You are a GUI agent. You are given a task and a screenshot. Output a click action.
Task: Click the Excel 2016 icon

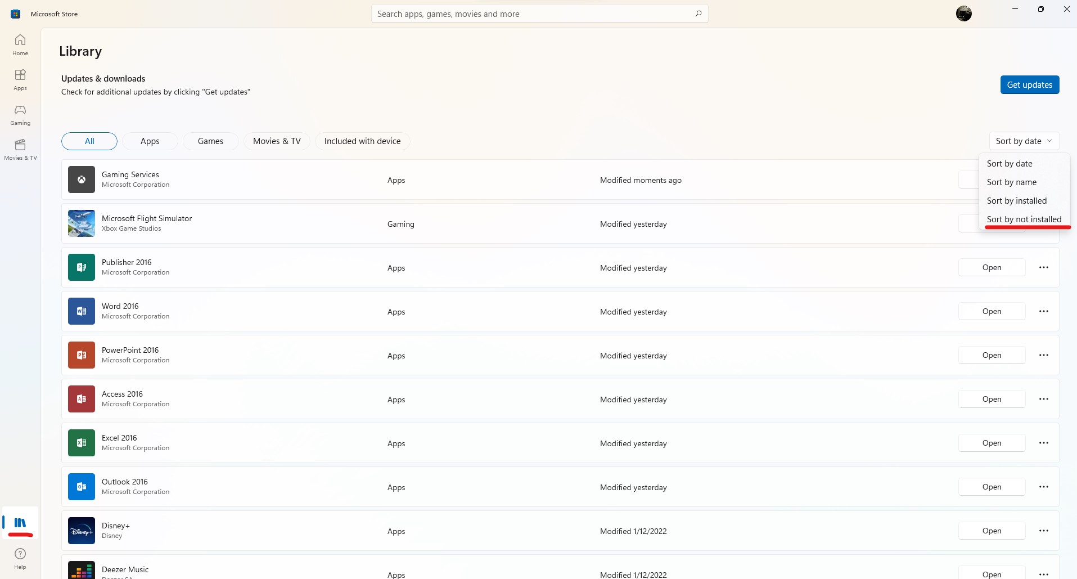82,443
